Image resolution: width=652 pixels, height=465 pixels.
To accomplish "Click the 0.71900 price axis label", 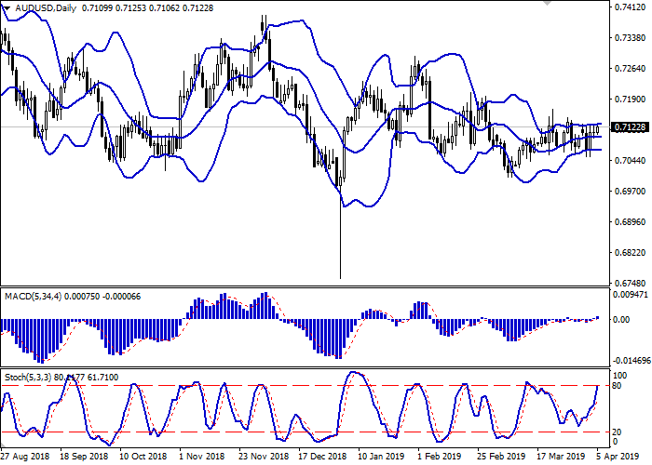I will 631,99.
